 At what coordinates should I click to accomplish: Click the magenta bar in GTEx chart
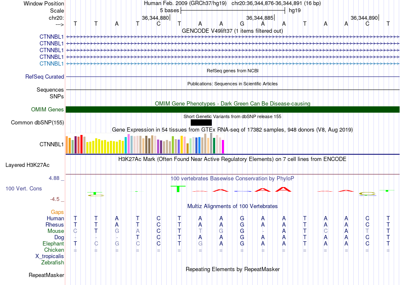223,147
